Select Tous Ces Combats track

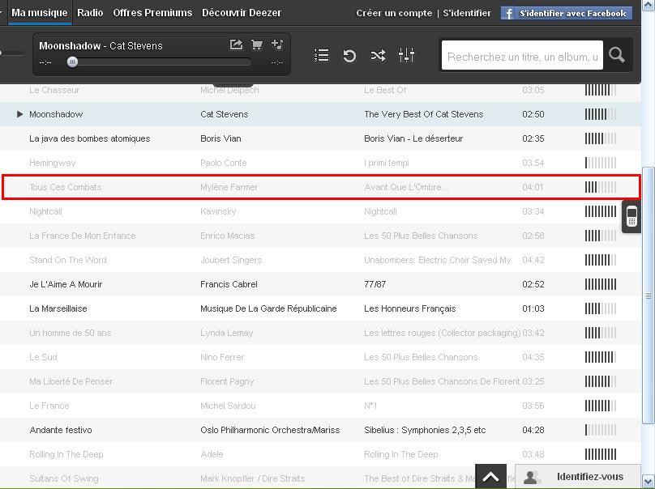(x=65, y=187)
